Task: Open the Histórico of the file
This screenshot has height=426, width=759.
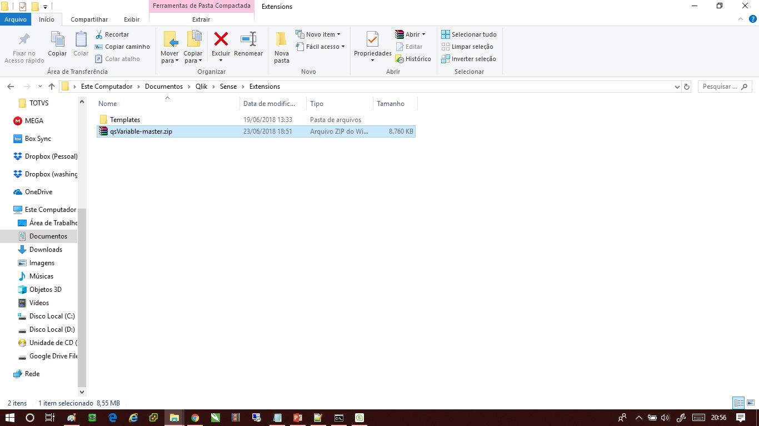Action: [x=413, y=59]
